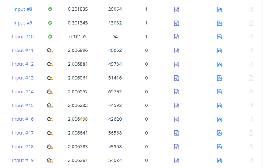The image size is (268, 168).
Task: Click second file icon in Input #15 row
Action: [x=219, y=106]
